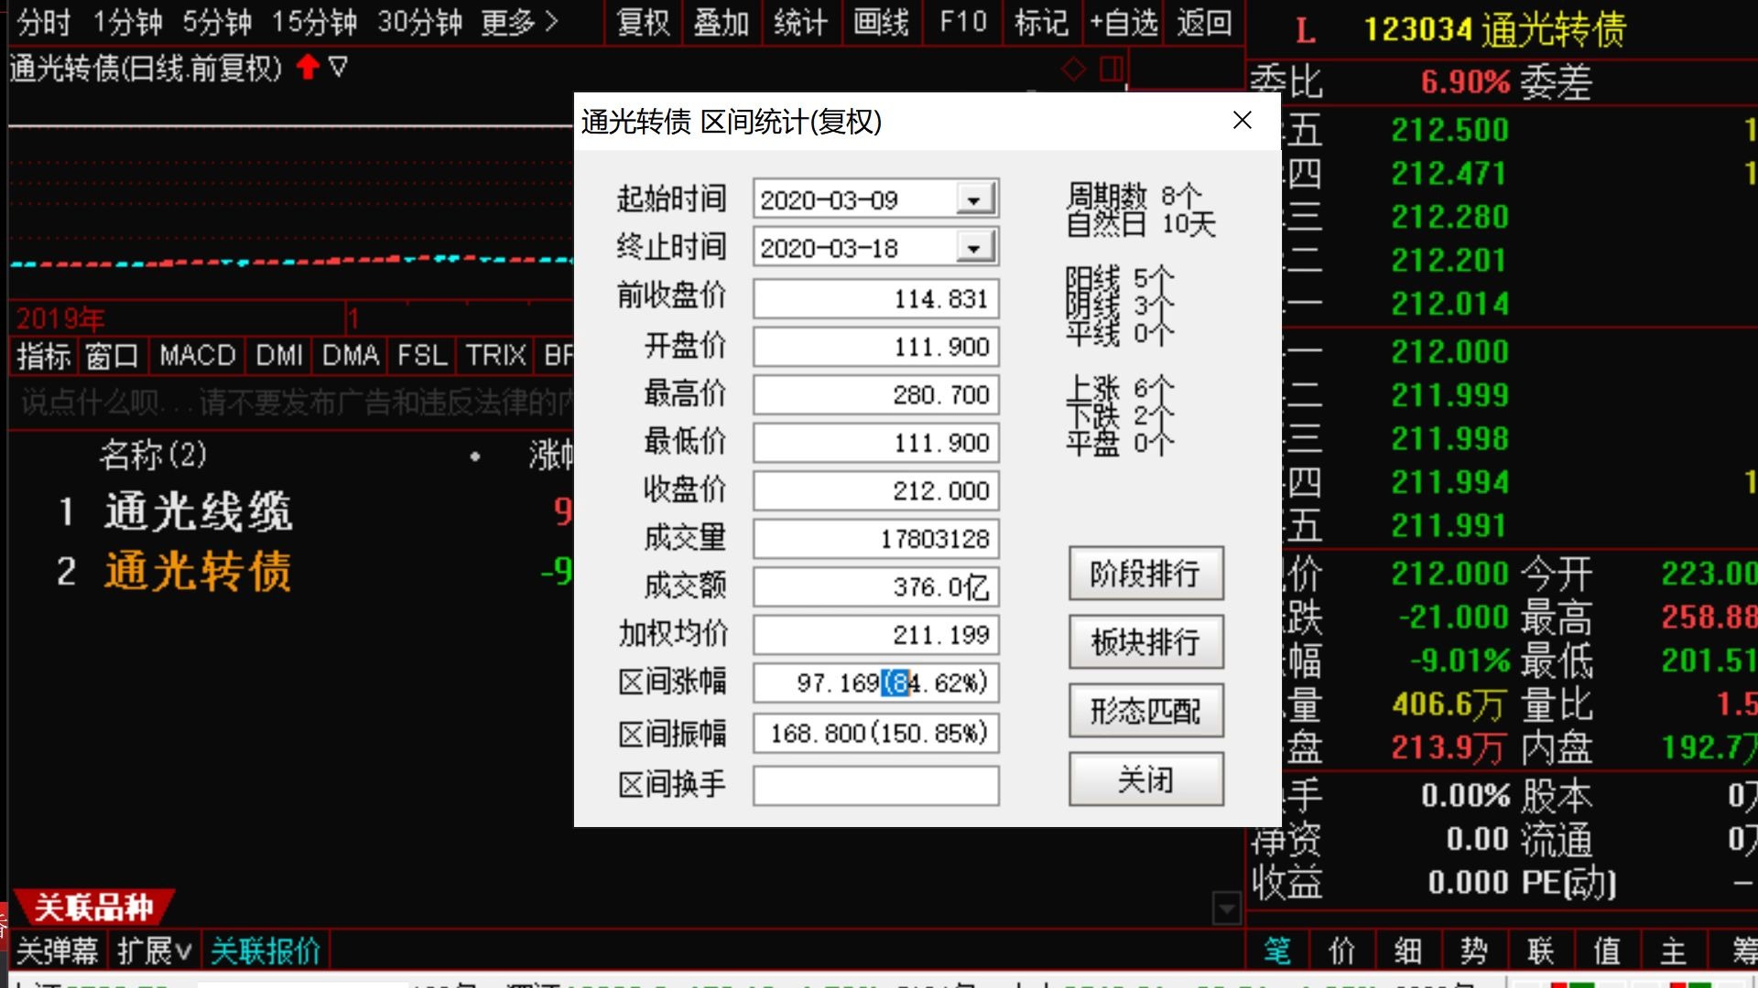Open the 起始时间 date dropdown
This screenshot has width=1758, height=988.
coord(974,199)
